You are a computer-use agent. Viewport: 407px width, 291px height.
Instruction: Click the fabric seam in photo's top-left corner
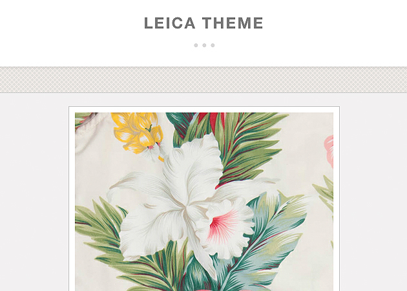click(x=85, y=122)
